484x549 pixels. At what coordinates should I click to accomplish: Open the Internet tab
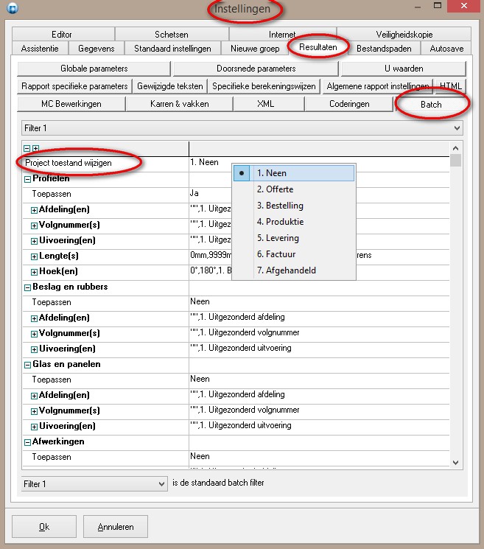(x=282, y=35)
